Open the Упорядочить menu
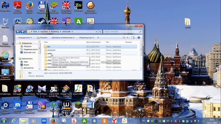 pyautogui.click(x=25, y=38)
